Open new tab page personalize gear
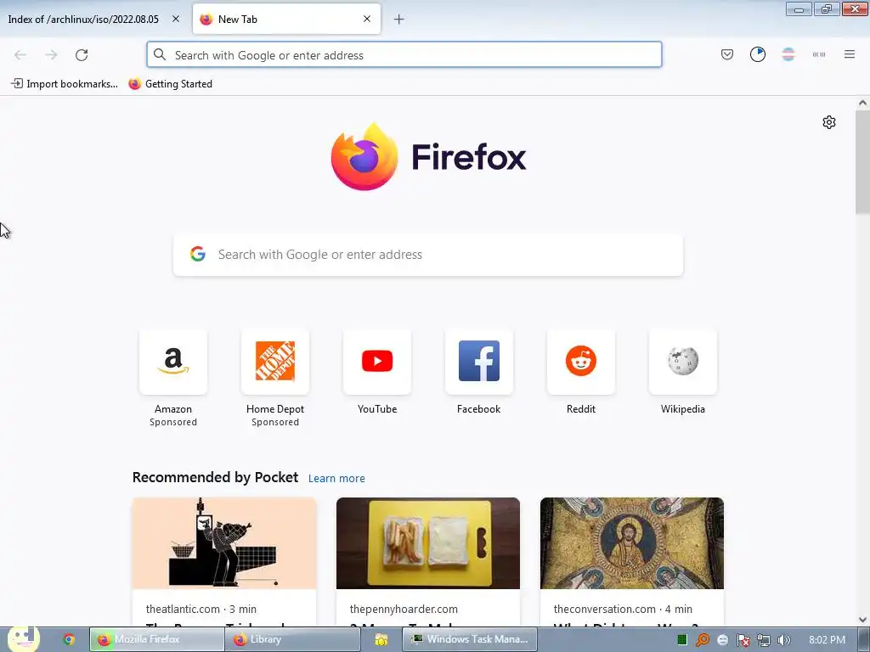The height and width of the screenshot is (652, 870). [829, 122]
